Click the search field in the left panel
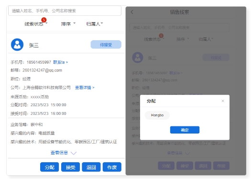Viewport: 251px width, 179px height. pyautogui.click(x=65, y=11)
